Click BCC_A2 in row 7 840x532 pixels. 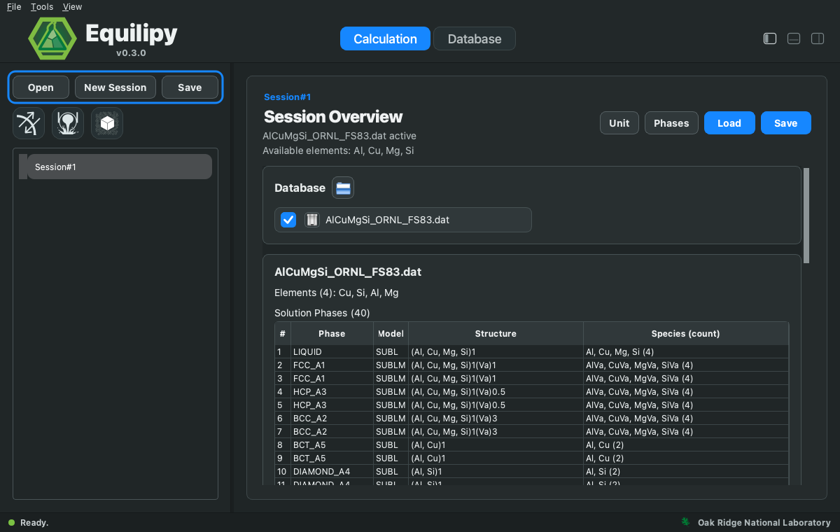point(332,431)
